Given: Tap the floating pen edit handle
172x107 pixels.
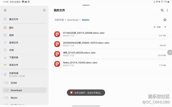Looking at the screenshot, I should (170, 52).
